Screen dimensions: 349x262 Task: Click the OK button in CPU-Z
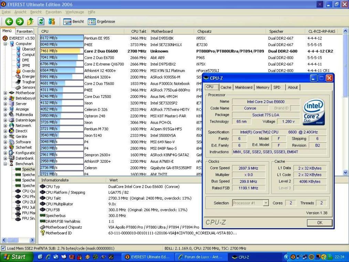[x=320, y=223]
